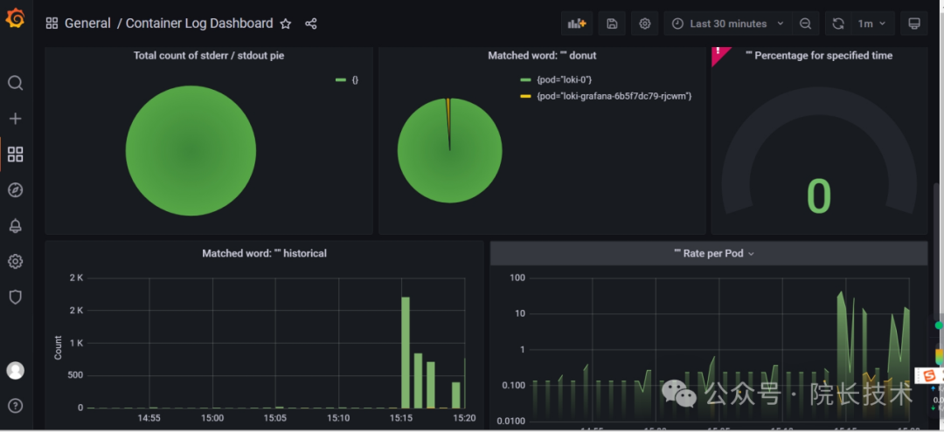Toggle the loki-grafana-6b5f7dc79-rjcwm legend series
The height and width of the screenshot is (432, 944).
pos(614,95)
